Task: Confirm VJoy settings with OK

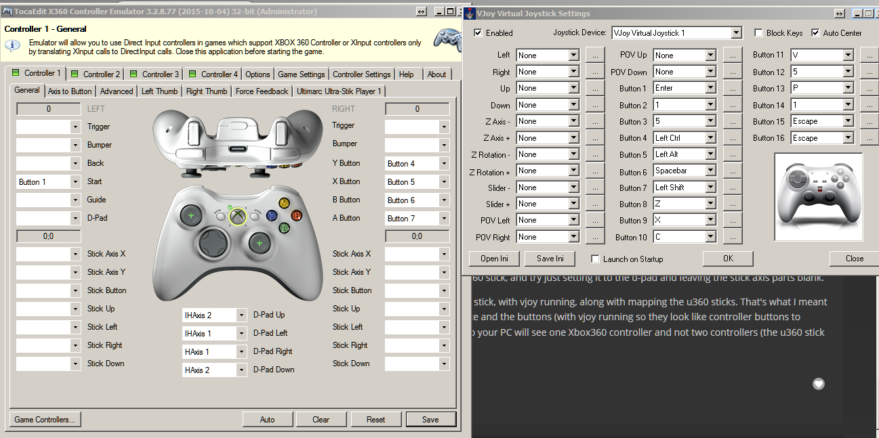Action: point(728,259)
